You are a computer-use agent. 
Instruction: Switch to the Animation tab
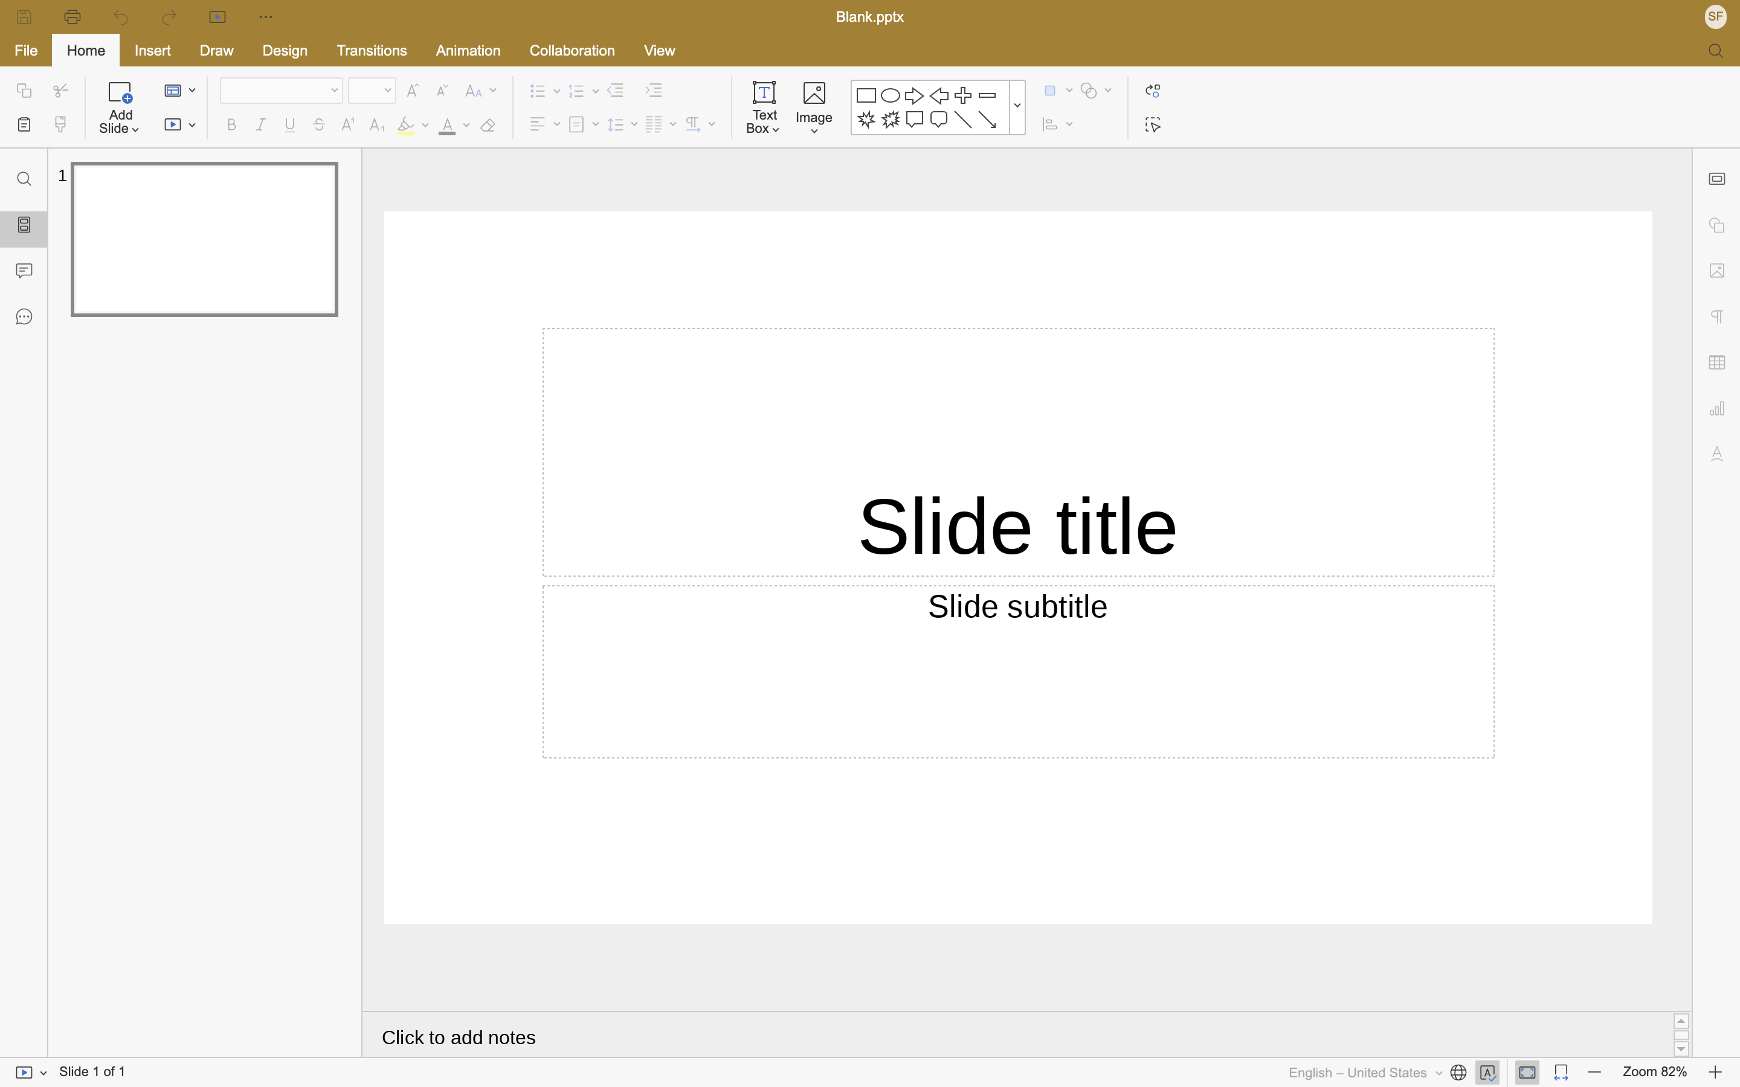[x=468, y=50]
